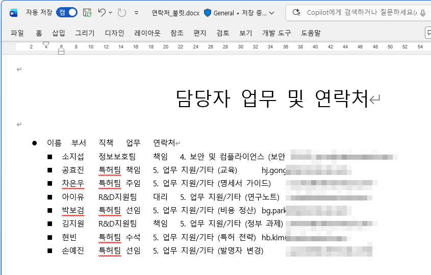Open the 디자인 ribbon tab
The height and width of the screenshot is (275, 431).
point(115,33)
